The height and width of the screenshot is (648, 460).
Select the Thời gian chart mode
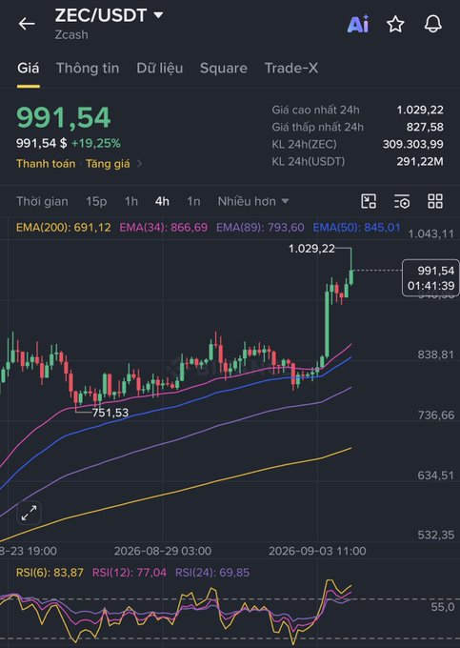pos(42,201)
